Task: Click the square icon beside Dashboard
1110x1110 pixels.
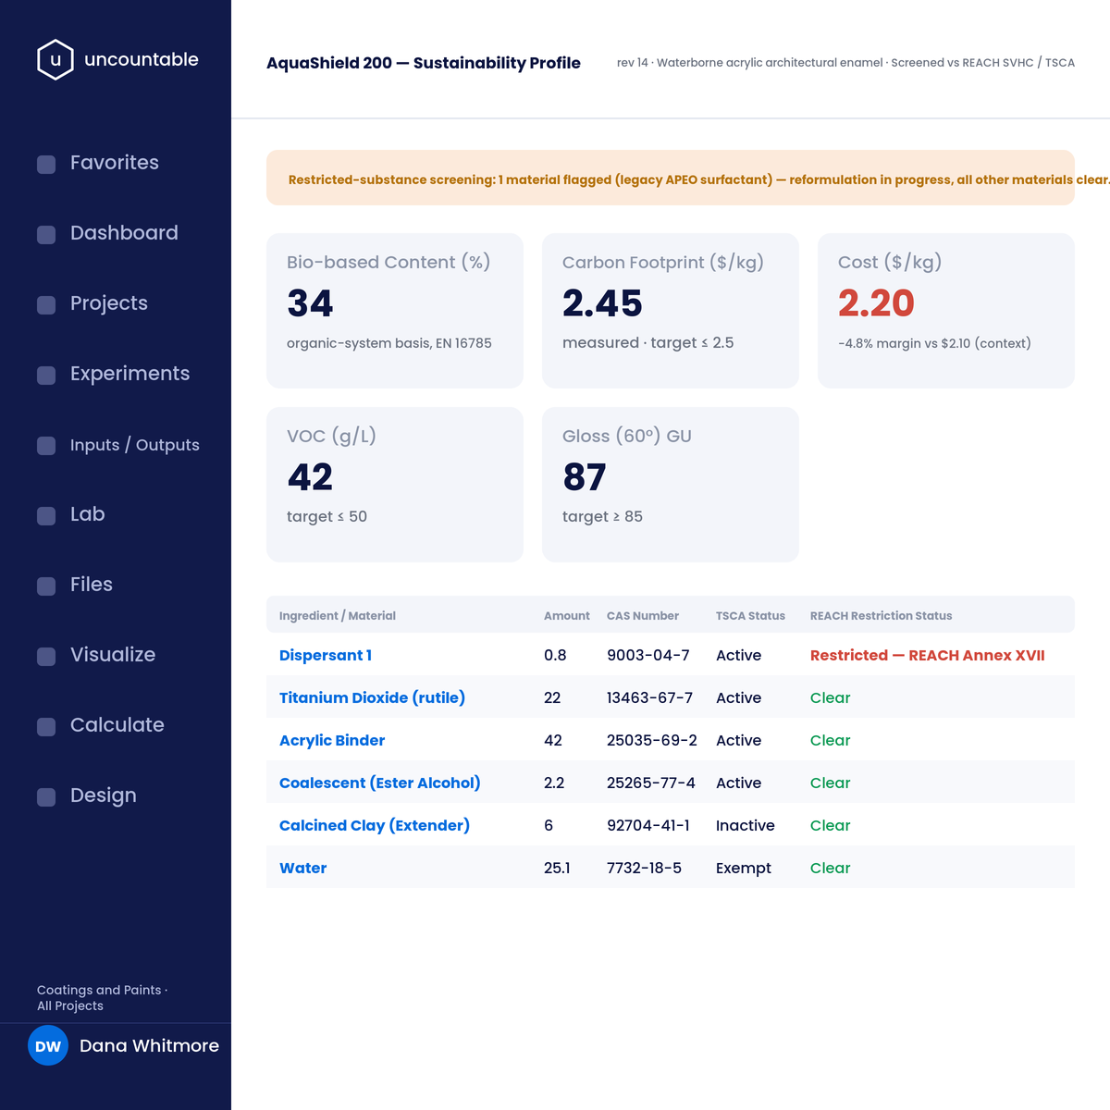Action: [46, 235]
